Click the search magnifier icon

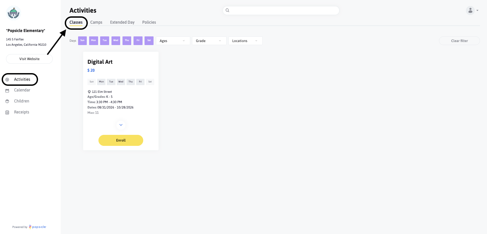click(228, 10)
